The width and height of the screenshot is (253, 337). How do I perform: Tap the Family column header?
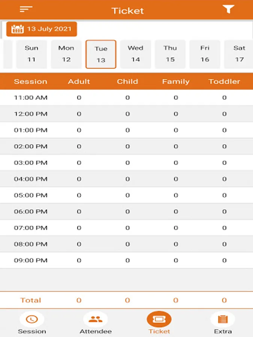click(176, 82)
